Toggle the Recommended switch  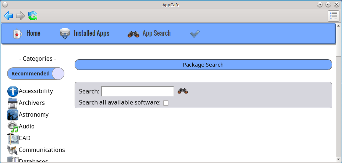[36, 74]
